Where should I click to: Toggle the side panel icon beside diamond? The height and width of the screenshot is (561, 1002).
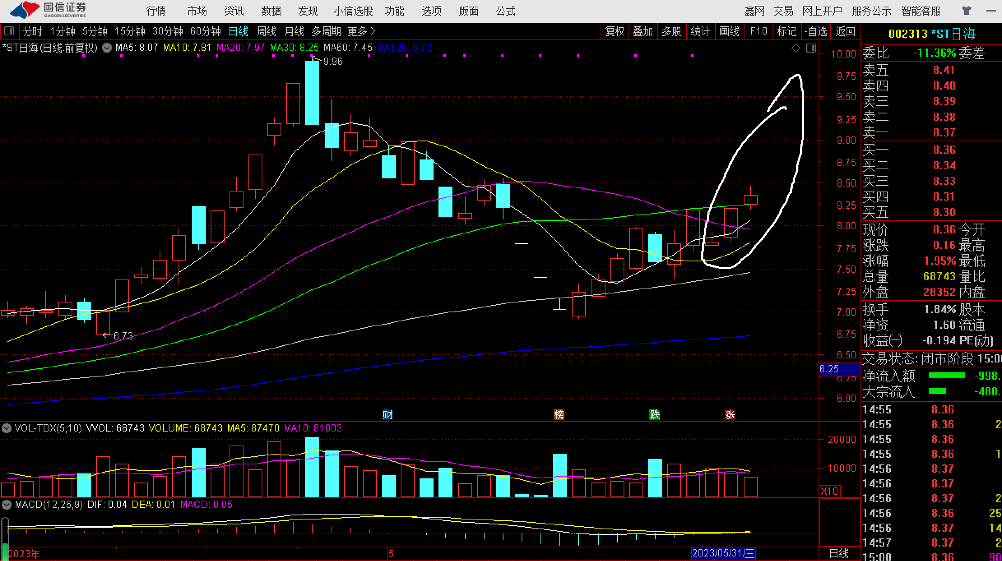(x=811, y=48)
